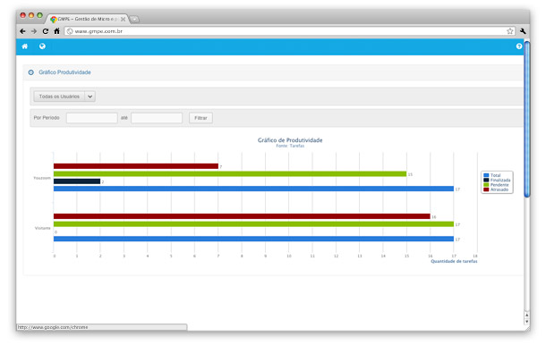Click the end date field after até

157,118
